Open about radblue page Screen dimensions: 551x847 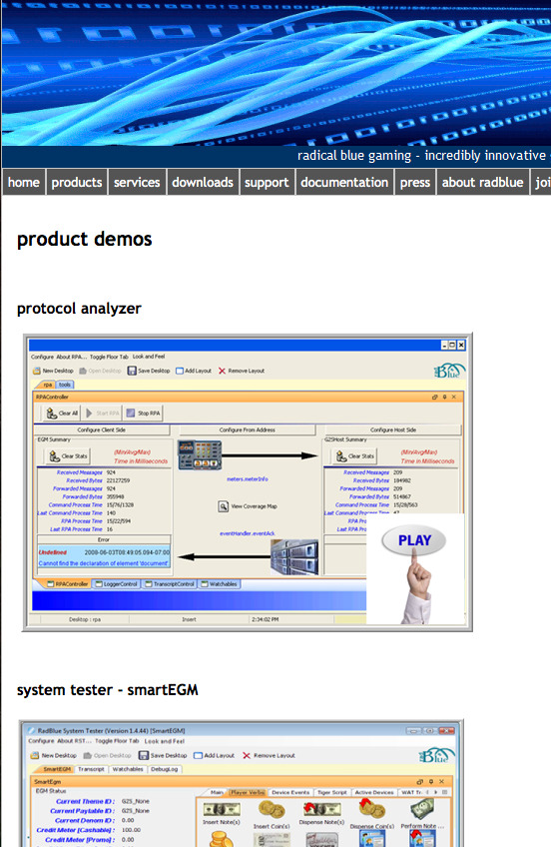point(482,183)
